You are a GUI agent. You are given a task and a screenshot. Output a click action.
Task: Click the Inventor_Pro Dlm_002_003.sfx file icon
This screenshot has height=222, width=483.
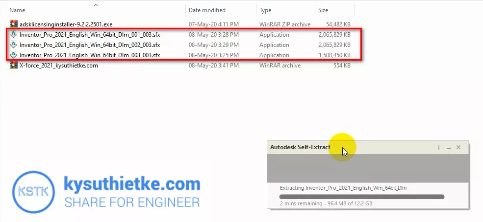tap(14, 45)
